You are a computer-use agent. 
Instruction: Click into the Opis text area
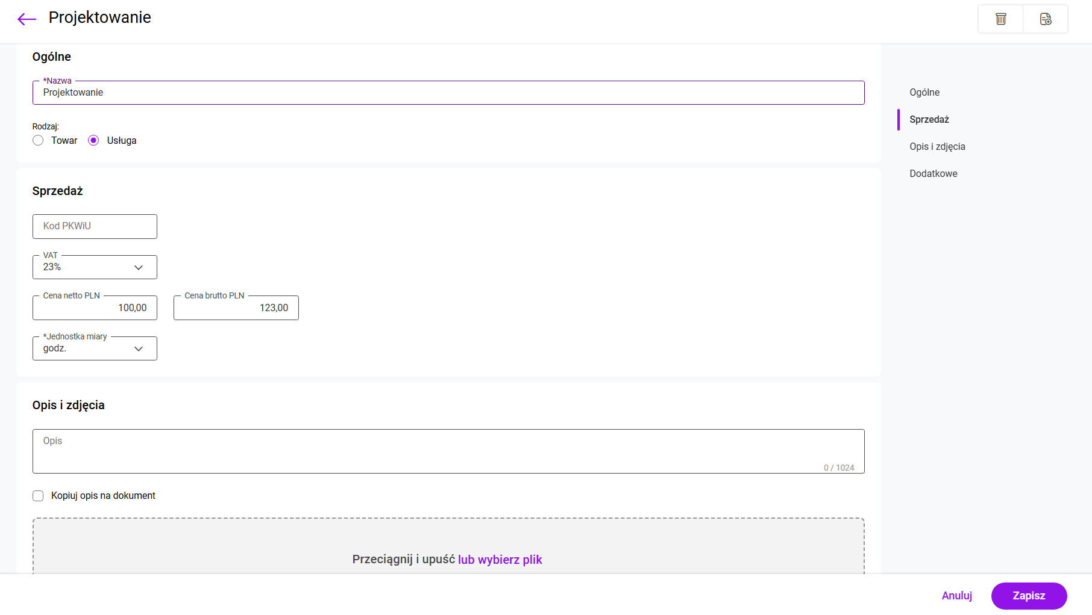coord(448,451)
